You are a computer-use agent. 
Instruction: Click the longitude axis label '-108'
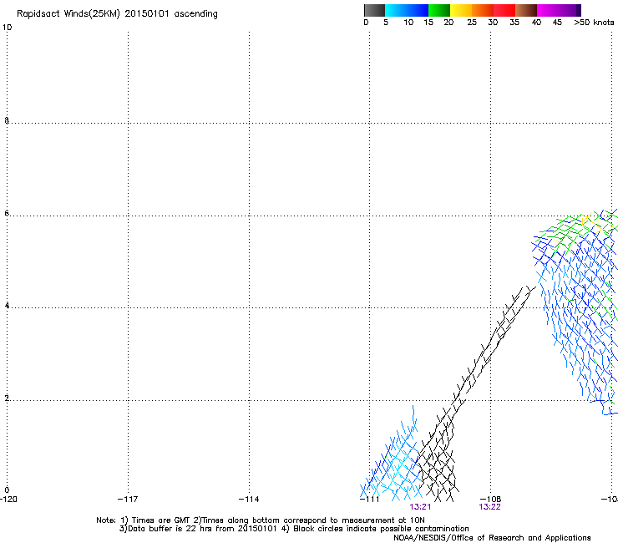[490, 500]
